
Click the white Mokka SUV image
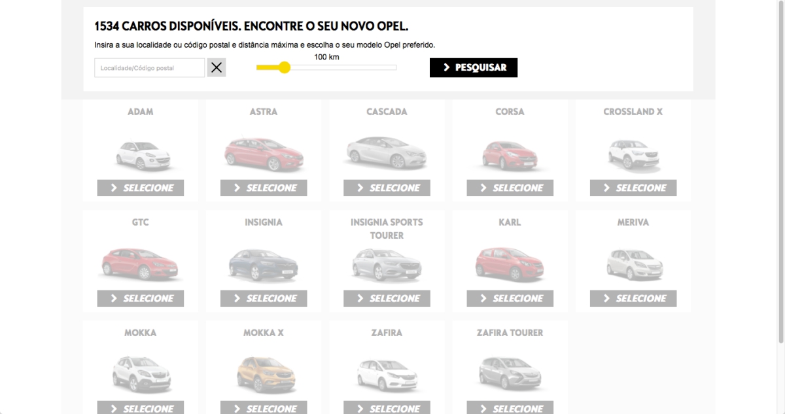(x=141, y=374)
